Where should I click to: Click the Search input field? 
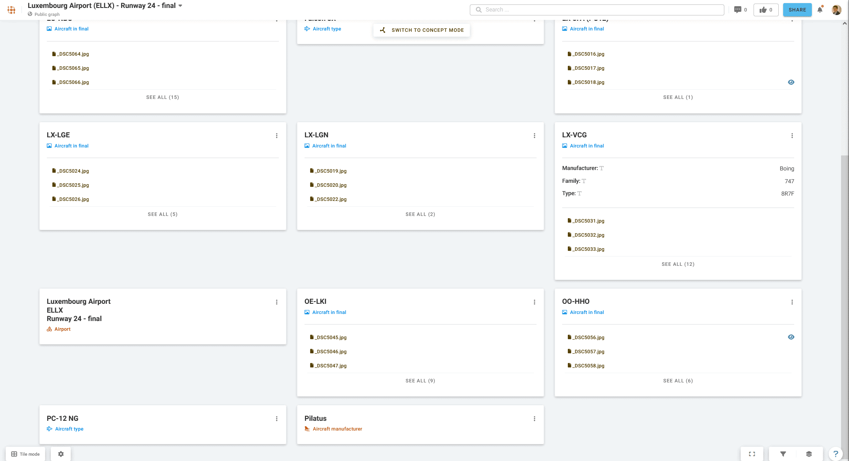pos(597,10)
